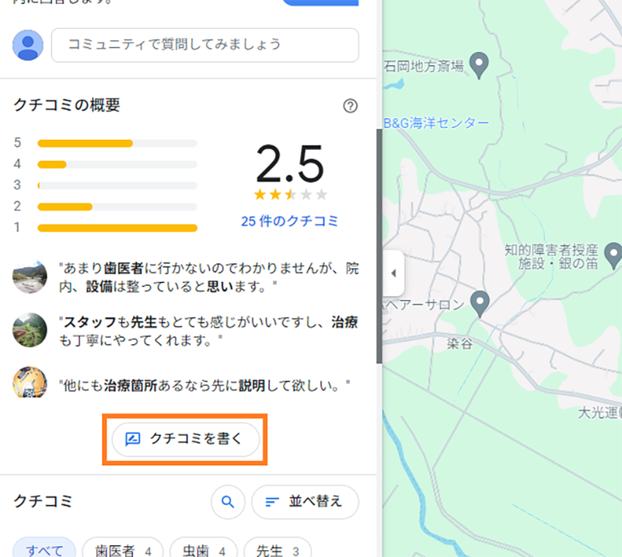Click the コミュニティで質問してみましょう input field
The width and height of the screenshot is (622, 557).
(204, 45)
